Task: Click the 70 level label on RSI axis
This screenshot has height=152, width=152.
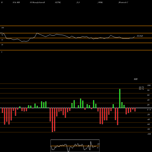Action: pos(2,35)
